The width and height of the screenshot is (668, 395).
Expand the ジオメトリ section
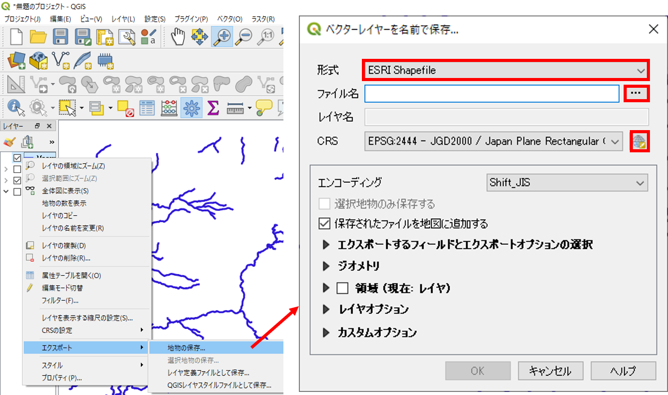pyautogui.click(x=326, y=266)
